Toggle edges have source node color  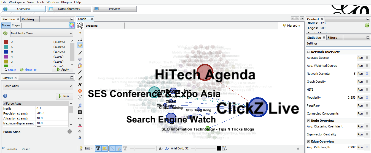[x=119, y=148]
